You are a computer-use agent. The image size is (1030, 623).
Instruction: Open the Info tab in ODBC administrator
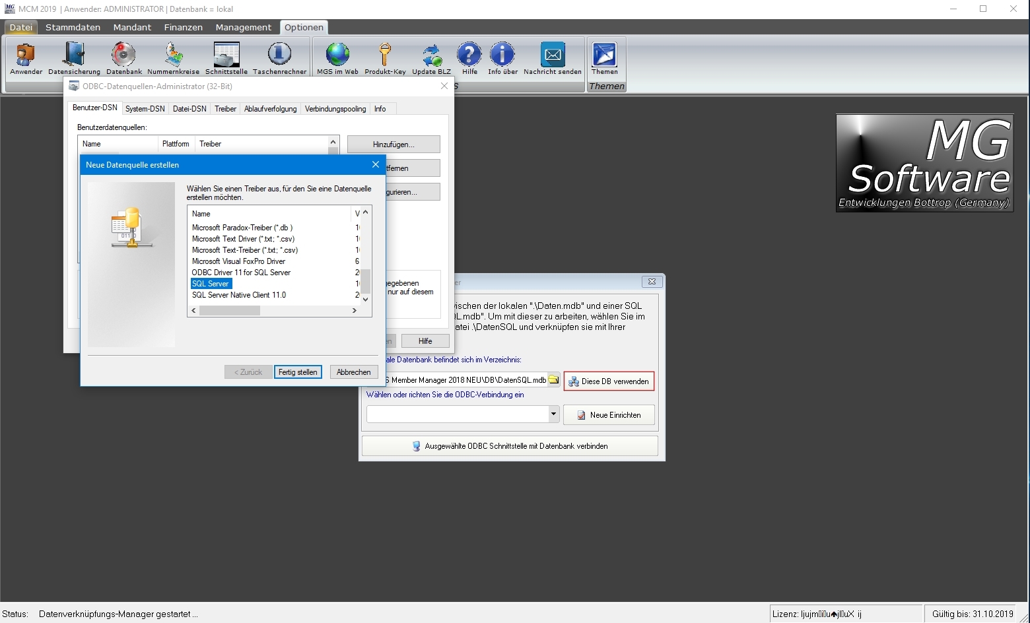pos(380,109)
